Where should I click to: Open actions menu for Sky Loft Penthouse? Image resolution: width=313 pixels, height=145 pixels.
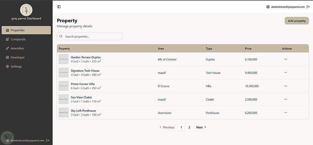click(285, 112)
